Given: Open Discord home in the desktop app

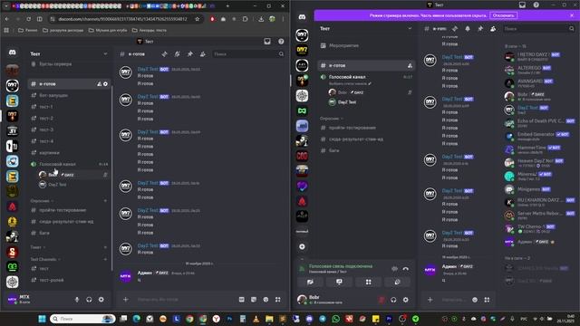Looking at the screenshot, I should coord(302,17).
